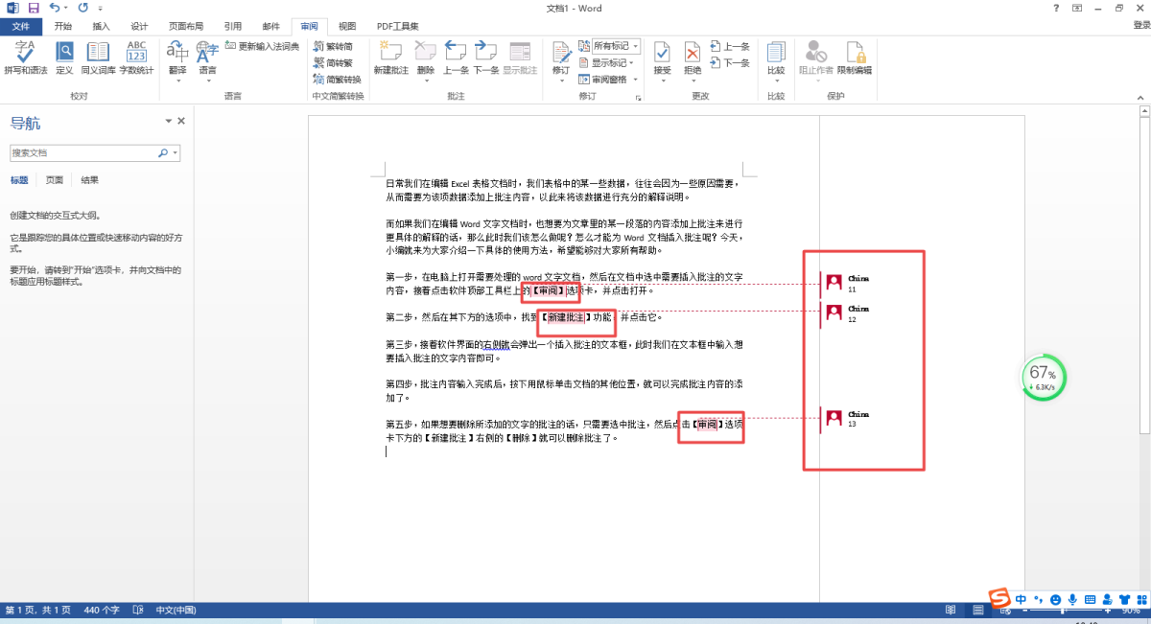
Task: Select the 页面 tab in navigation pane
Action: click(55, 180)
